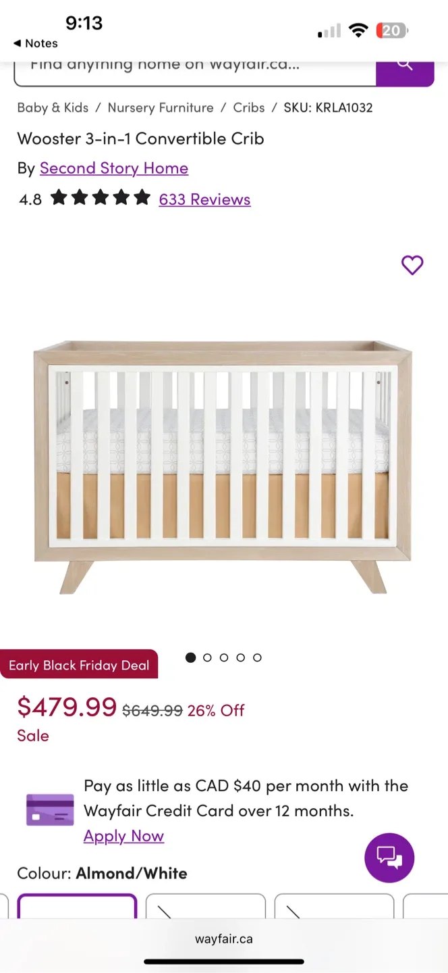Select the second image carousel dot

click(x=207, y=657)
